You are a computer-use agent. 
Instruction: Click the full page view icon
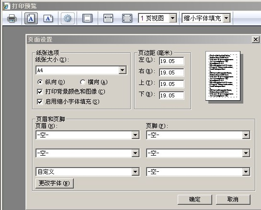127,18
